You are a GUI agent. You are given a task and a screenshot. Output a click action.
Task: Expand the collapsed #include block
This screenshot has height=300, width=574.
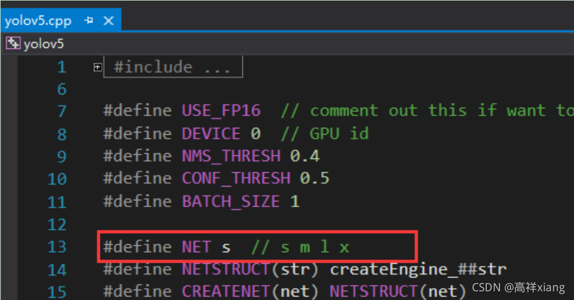pyautogui.click(x=97, y=67)
